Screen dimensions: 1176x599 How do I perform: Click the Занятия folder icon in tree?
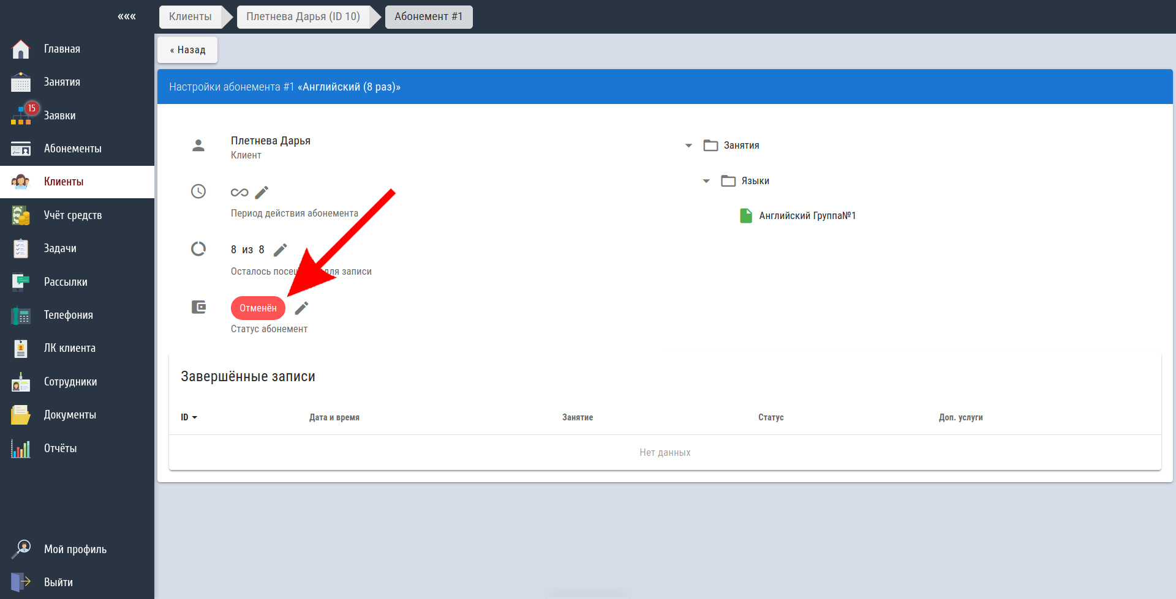(710, 146)
